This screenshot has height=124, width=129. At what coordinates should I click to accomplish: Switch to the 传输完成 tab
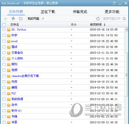pyautogui.click(x=80, y=12)
